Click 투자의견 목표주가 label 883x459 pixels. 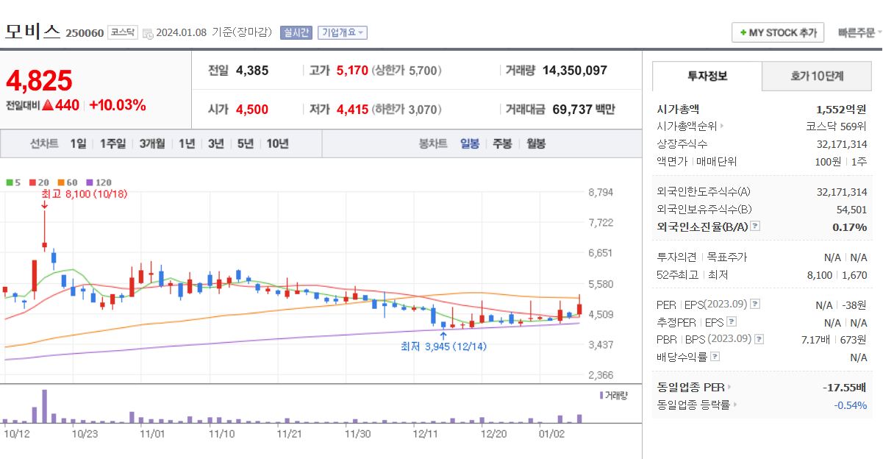point(701,257)
